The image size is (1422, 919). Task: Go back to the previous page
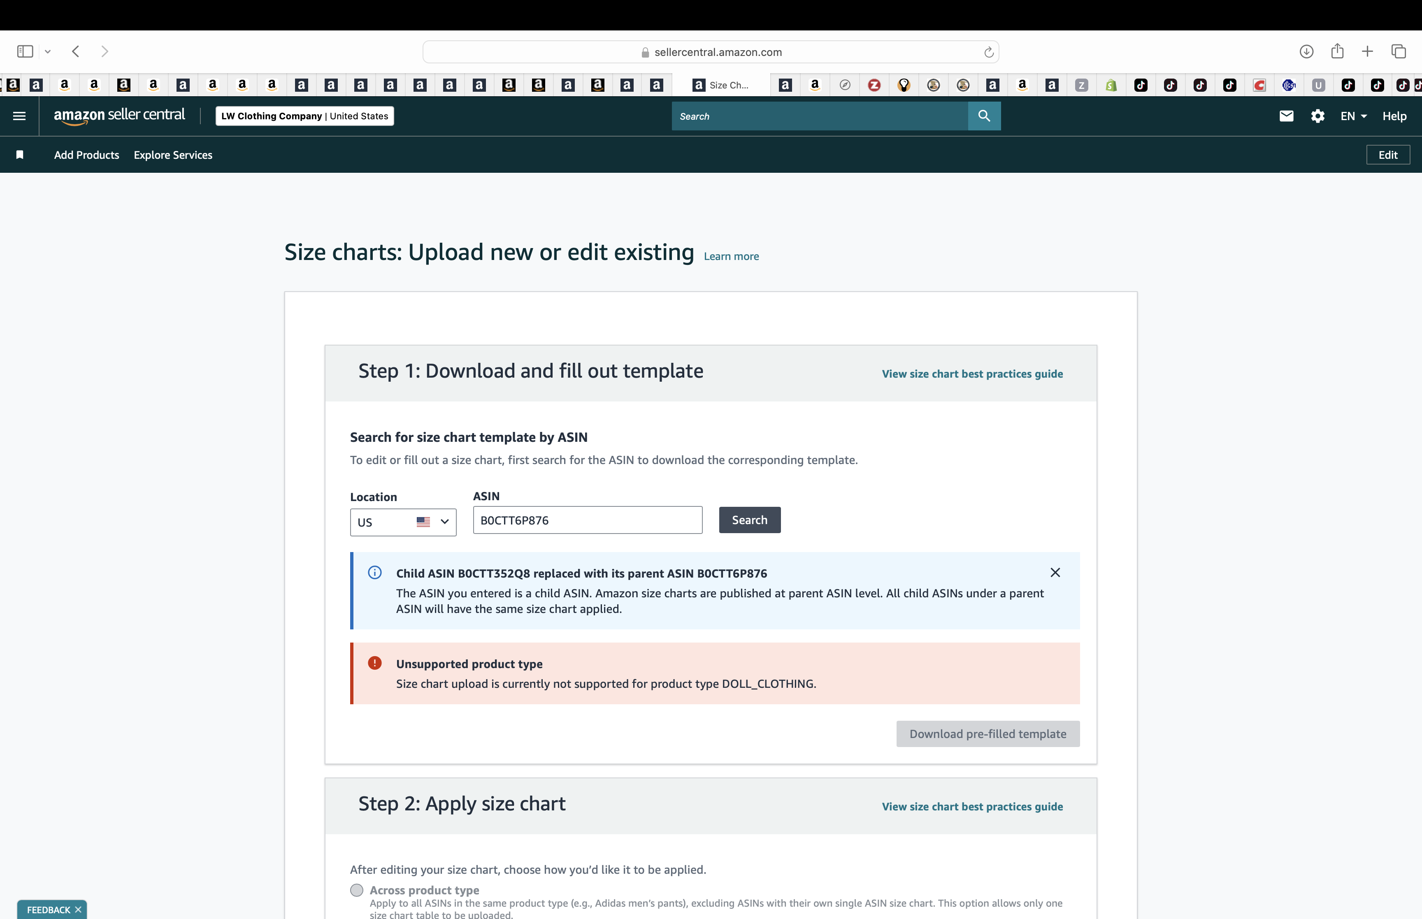[x=76, y=51]
